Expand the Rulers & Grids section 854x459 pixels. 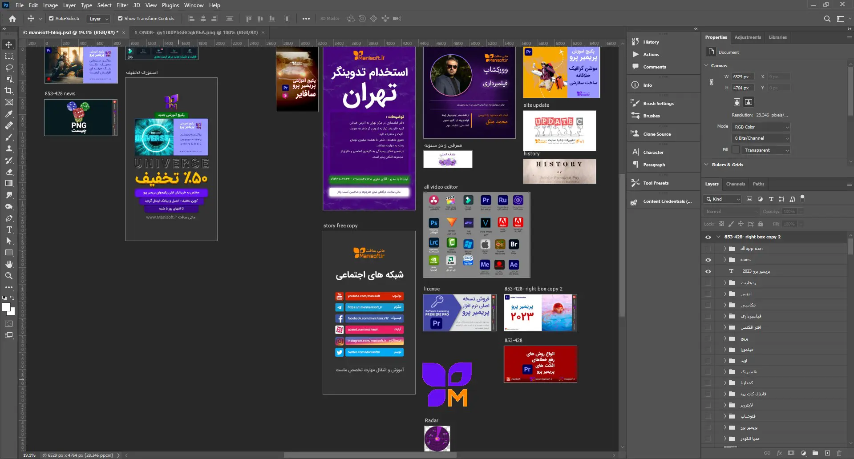pos(707,165)
